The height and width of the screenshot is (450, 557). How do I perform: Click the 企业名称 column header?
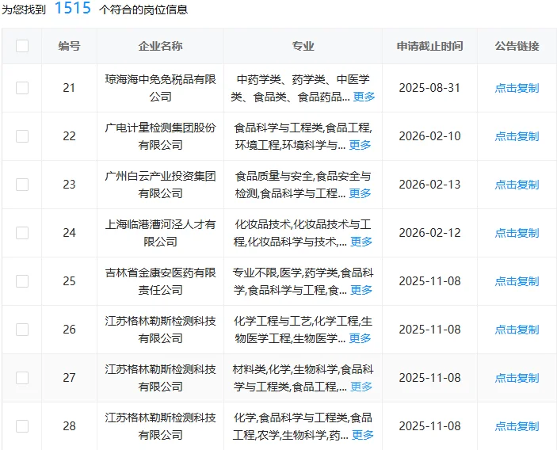coord(160,46)
